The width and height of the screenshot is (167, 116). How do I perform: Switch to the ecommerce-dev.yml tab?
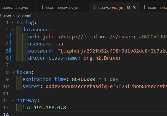click(63, 8)
